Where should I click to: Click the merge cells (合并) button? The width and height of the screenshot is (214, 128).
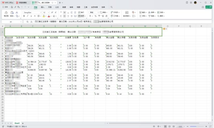coord(82,16)
